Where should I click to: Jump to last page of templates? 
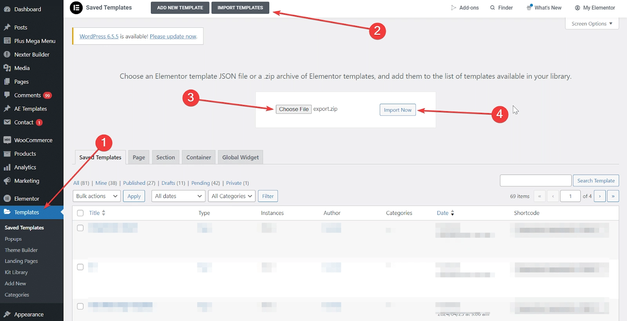pos(613,196)
